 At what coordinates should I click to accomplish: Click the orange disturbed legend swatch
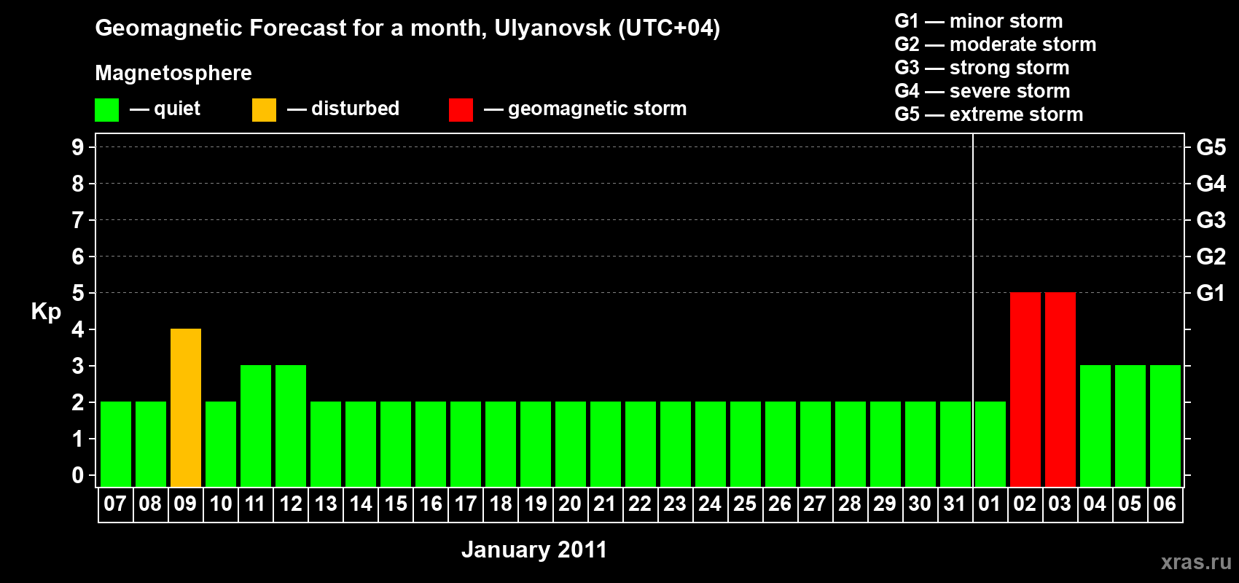(x=264, y=110)
